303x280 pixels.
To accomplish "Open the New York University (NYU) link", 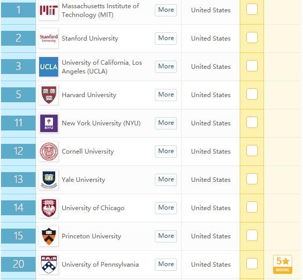I will pyautogui.click(x=101, y=123).
